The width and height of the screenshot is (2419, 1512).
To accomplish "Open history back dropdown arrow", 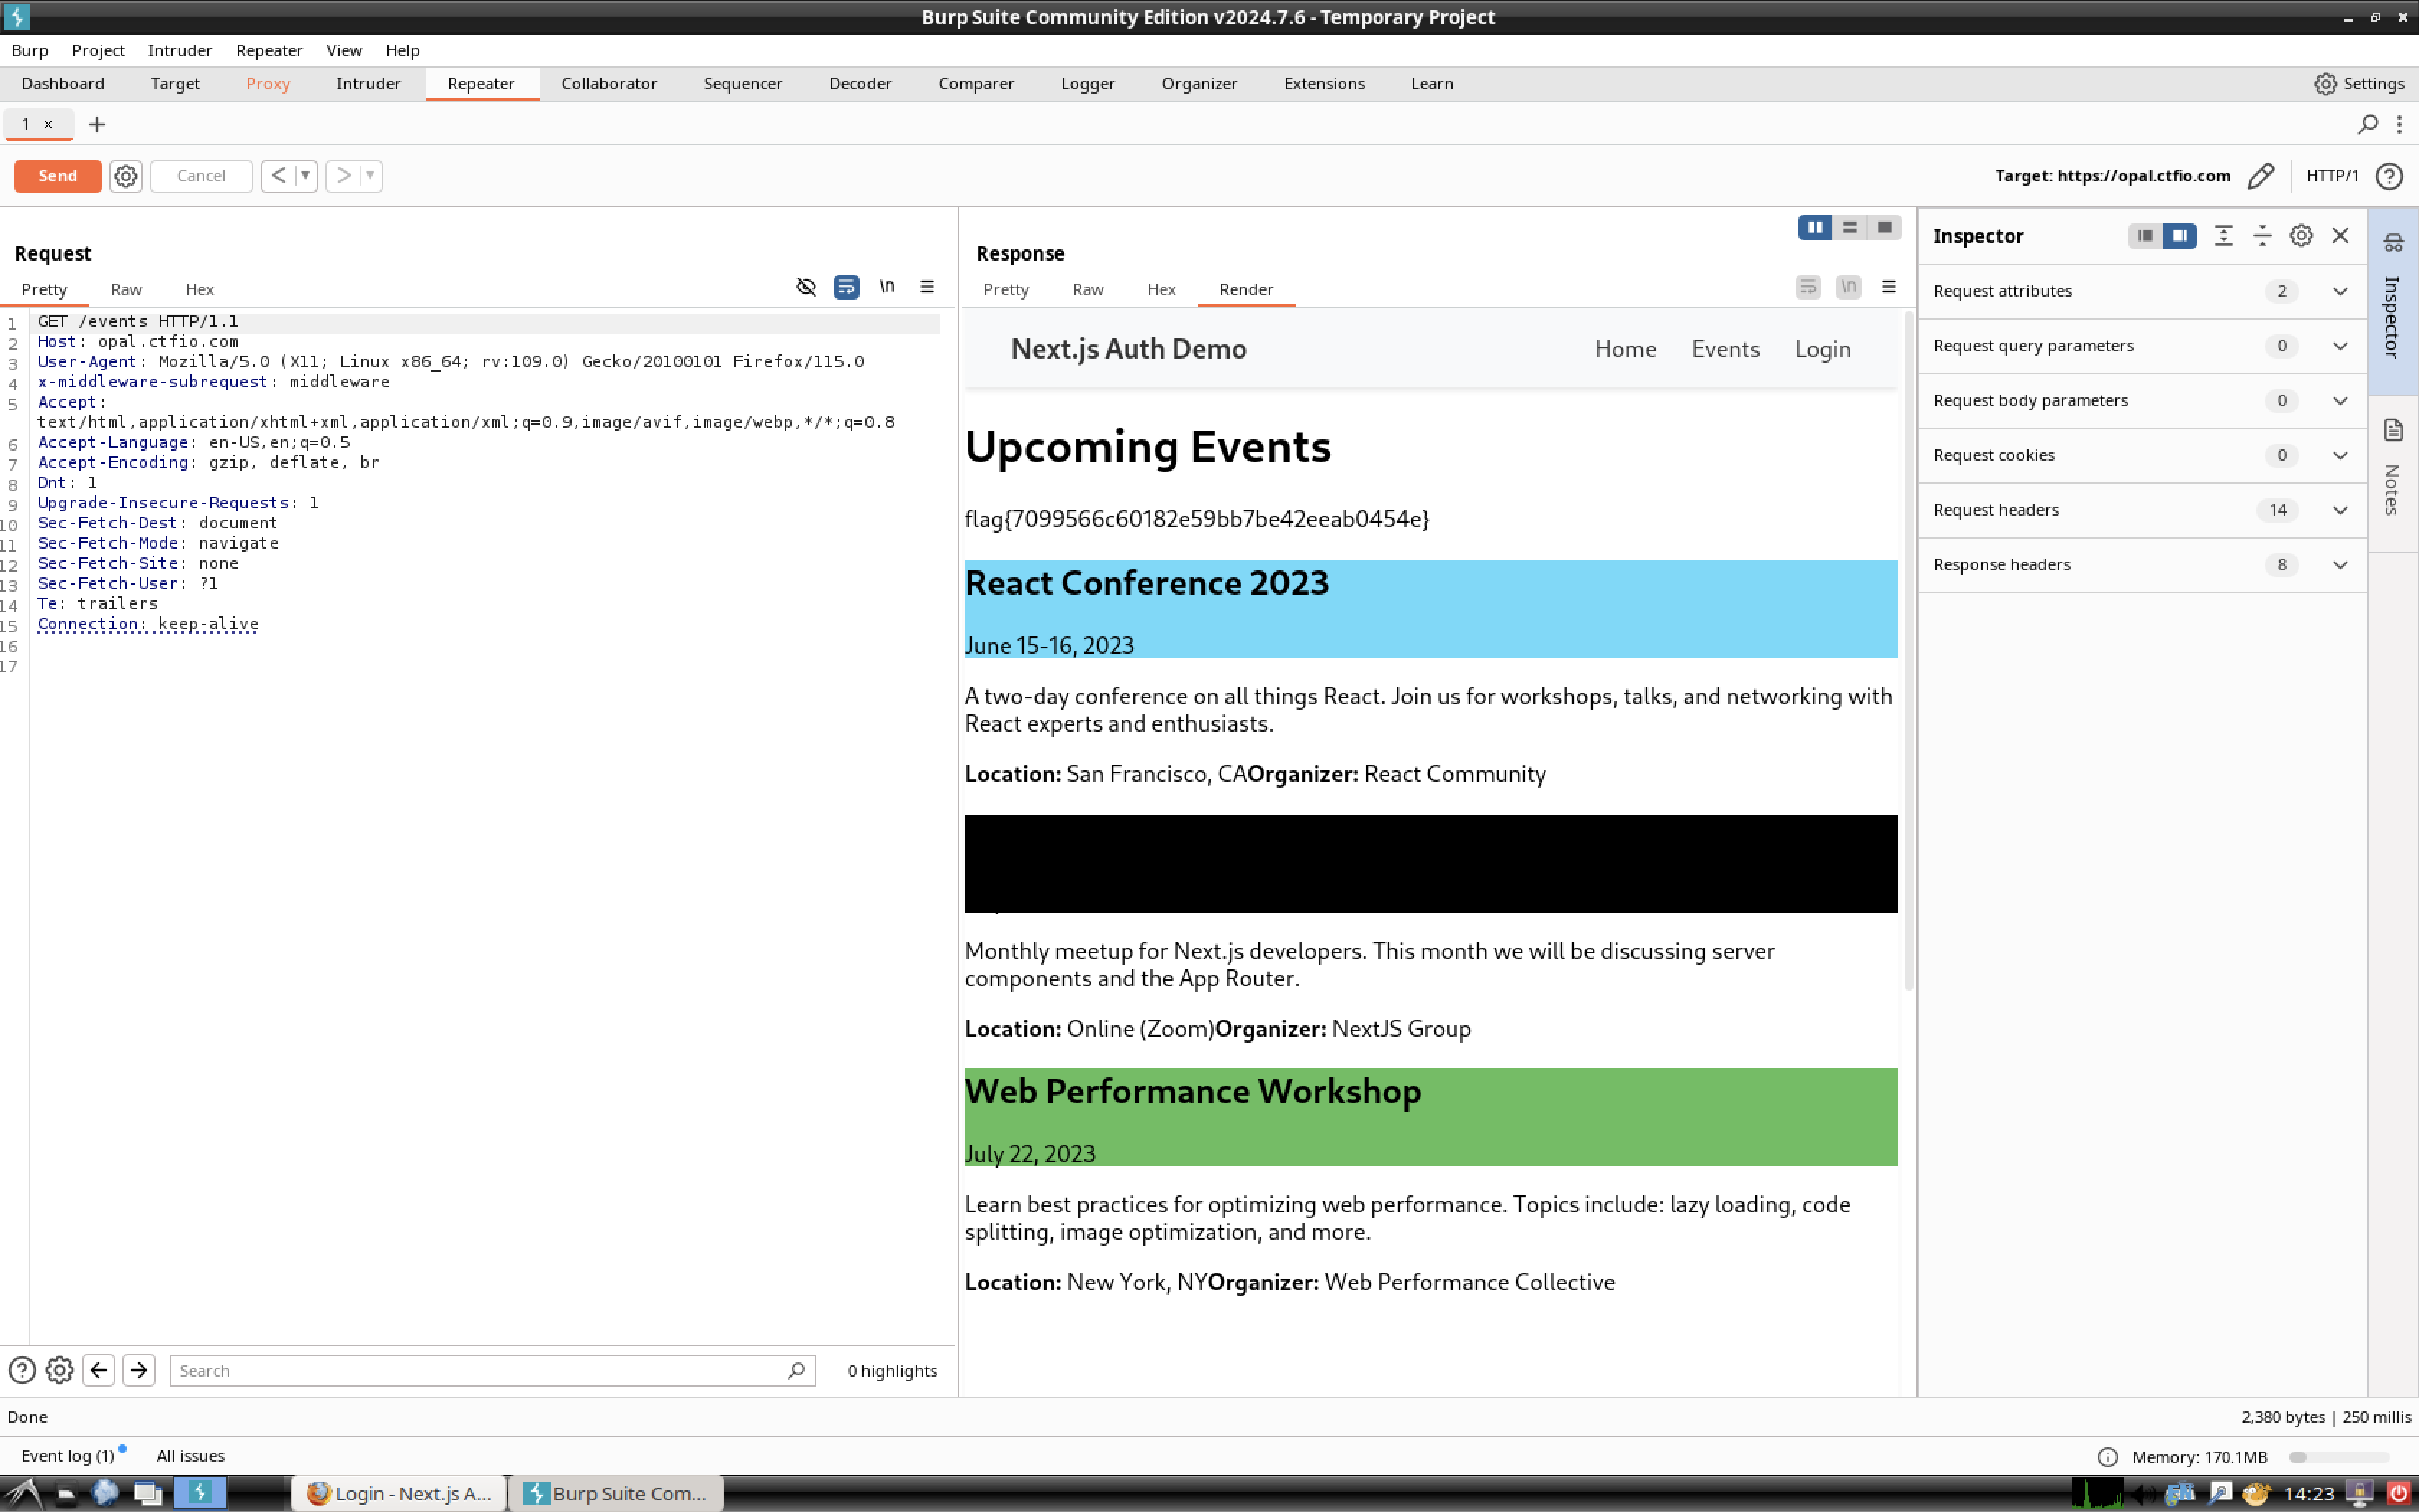I will [x=306, y=176].
